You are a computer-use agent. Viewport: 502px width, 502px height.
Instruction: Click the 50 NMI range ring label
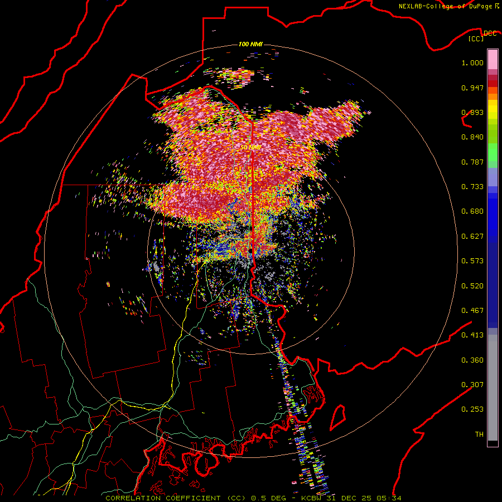(250, 147)
